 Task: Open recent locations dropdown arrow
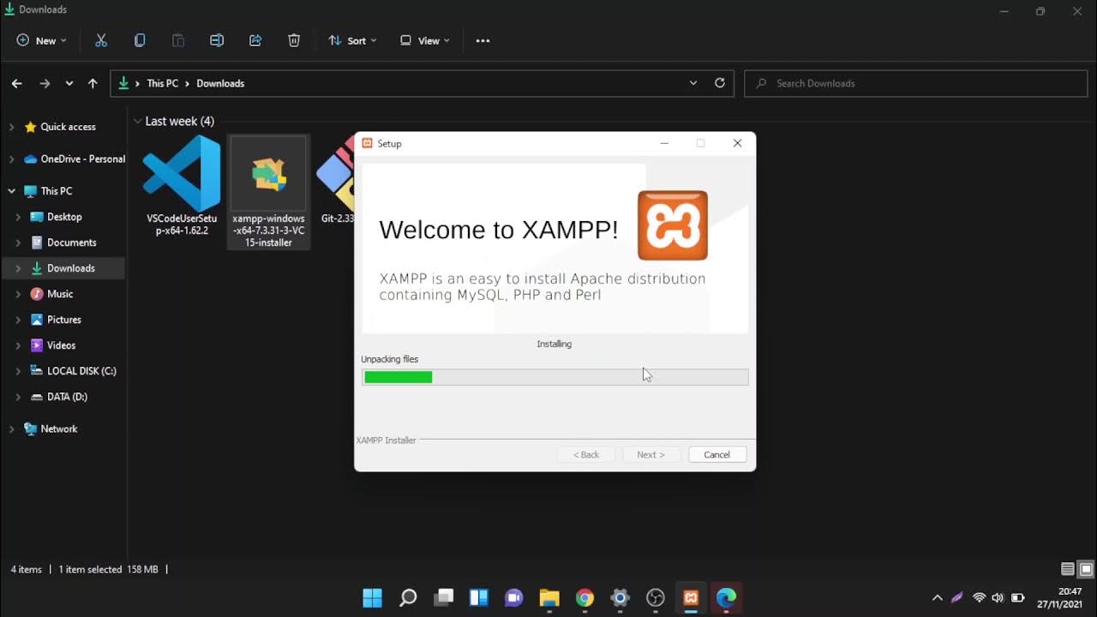coord(69,83)
